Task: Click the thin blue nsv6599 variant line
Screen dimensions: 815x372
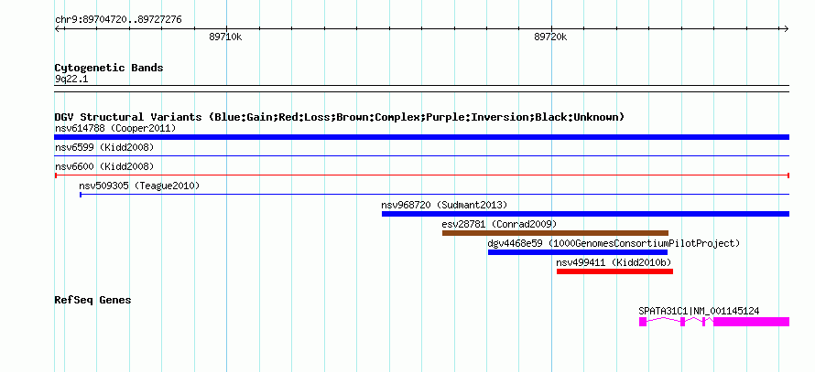Action: tap(421, 155)
